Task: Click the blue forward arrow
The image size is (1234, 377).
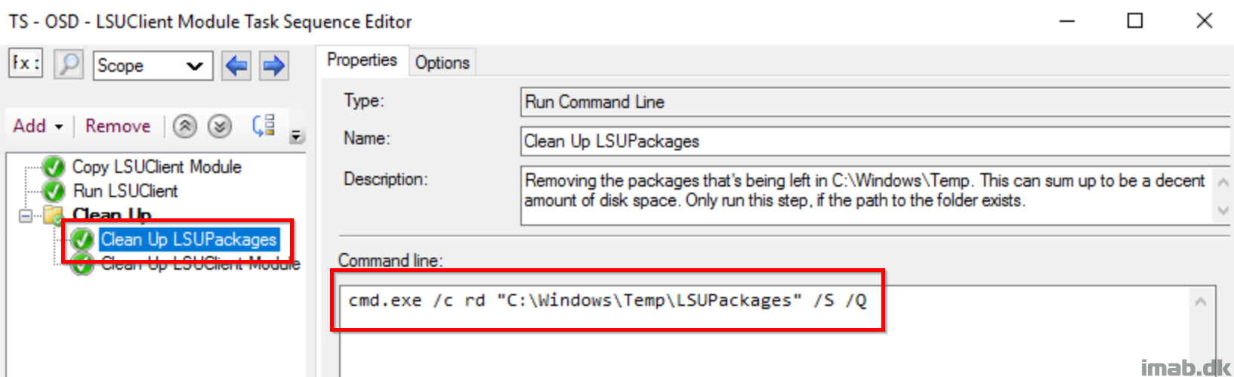Action: [273, 66]
